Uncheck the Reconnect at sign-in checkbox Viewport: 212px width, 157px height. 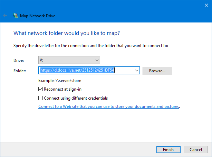[40, 89]
